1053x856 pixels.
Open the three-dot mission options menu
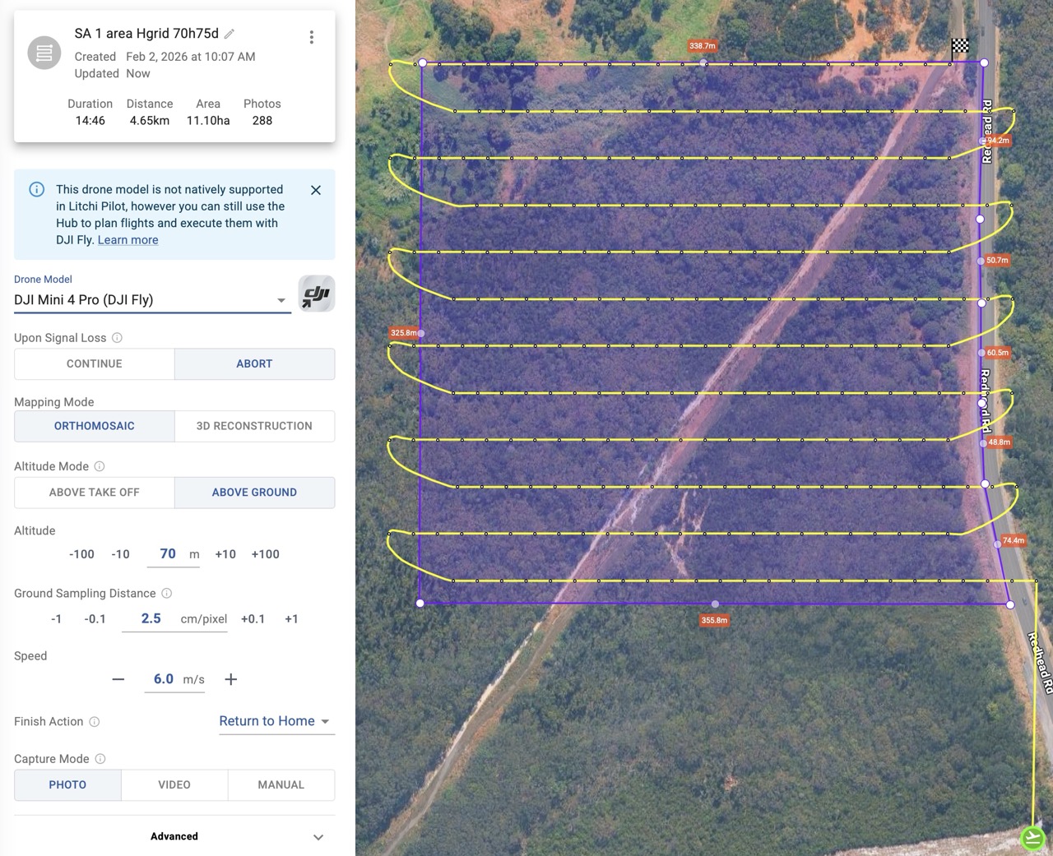coord(311,38)
